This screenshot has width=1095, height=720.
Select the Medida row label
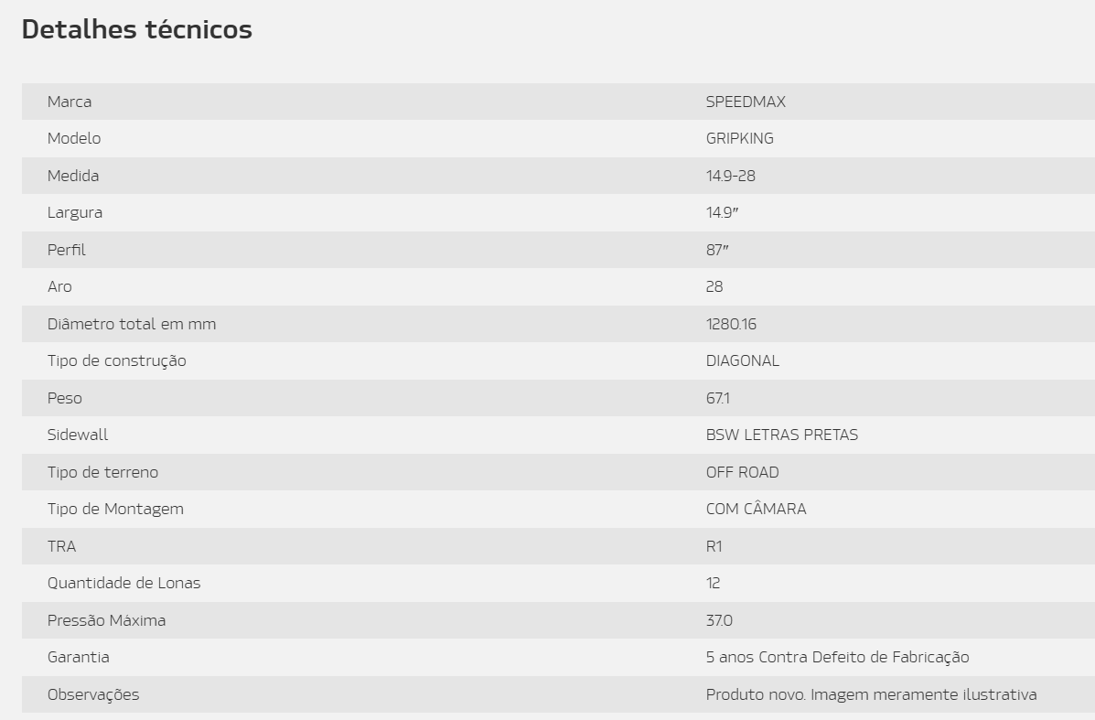(x=73, y=176)
